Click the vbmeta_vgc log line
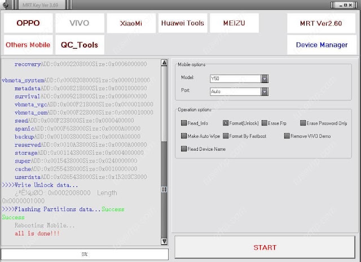Screen dimensions: 361x262 click(84, 104)
